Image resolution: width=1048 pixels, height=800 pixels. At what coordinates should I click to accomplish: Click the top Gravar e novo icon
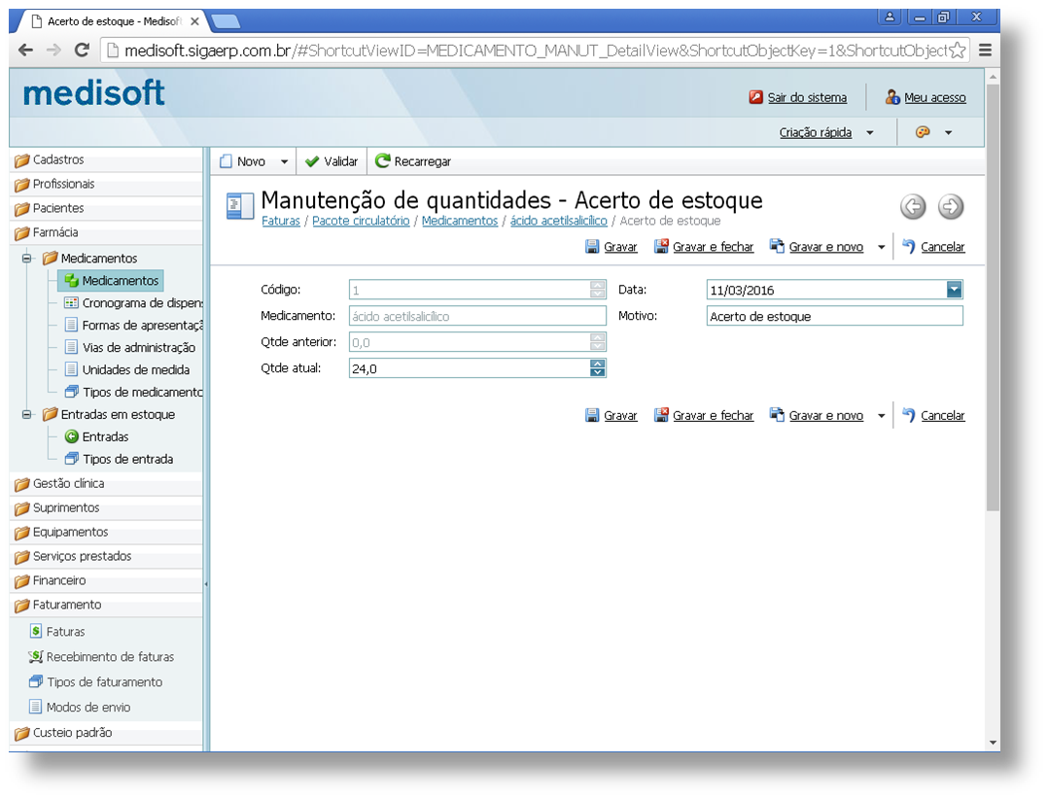[x=777, y=246]
